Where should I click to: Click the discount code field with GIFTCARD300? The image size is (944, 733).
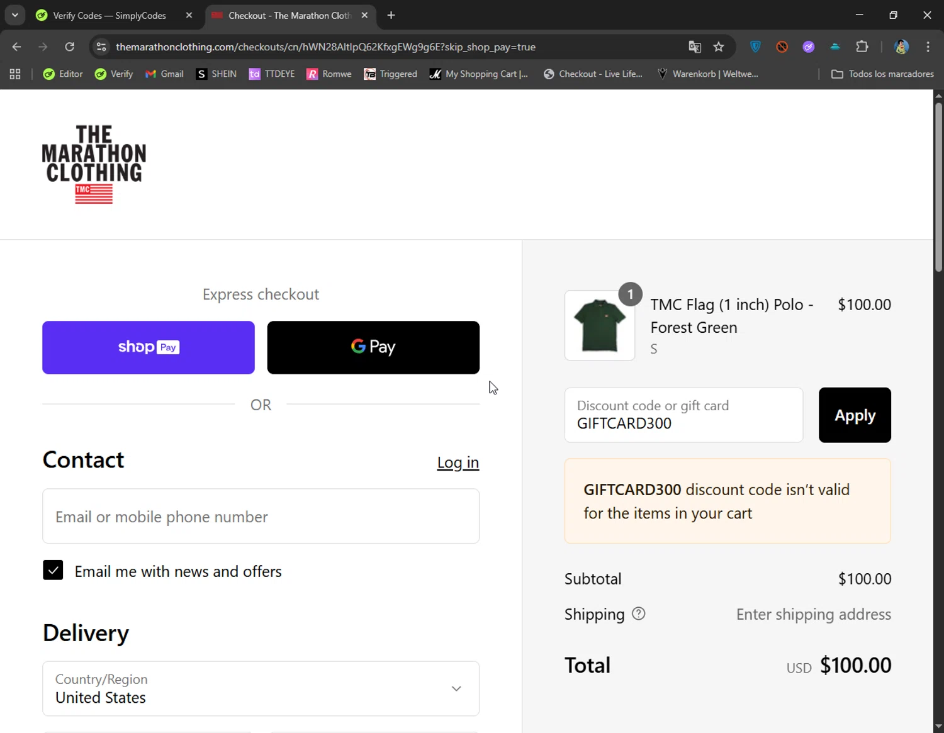coord(683,415)
